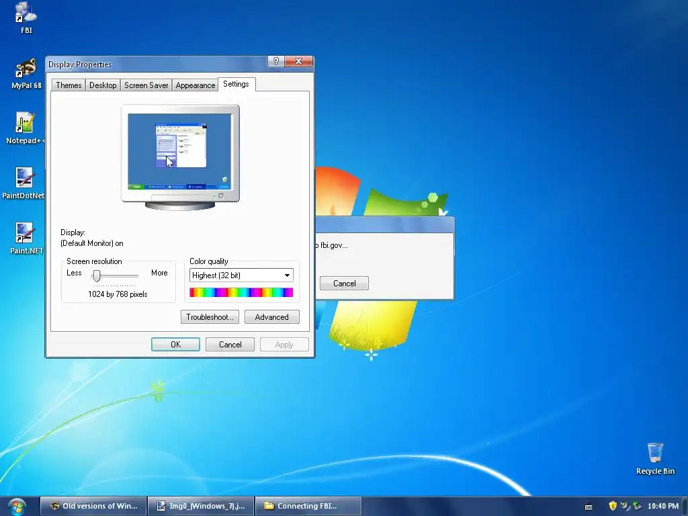Screen dimensions: 688x516
Task: Click the Show Desktop strip at taskbar end
Action: pyautogui.click(x=685, y=507)
